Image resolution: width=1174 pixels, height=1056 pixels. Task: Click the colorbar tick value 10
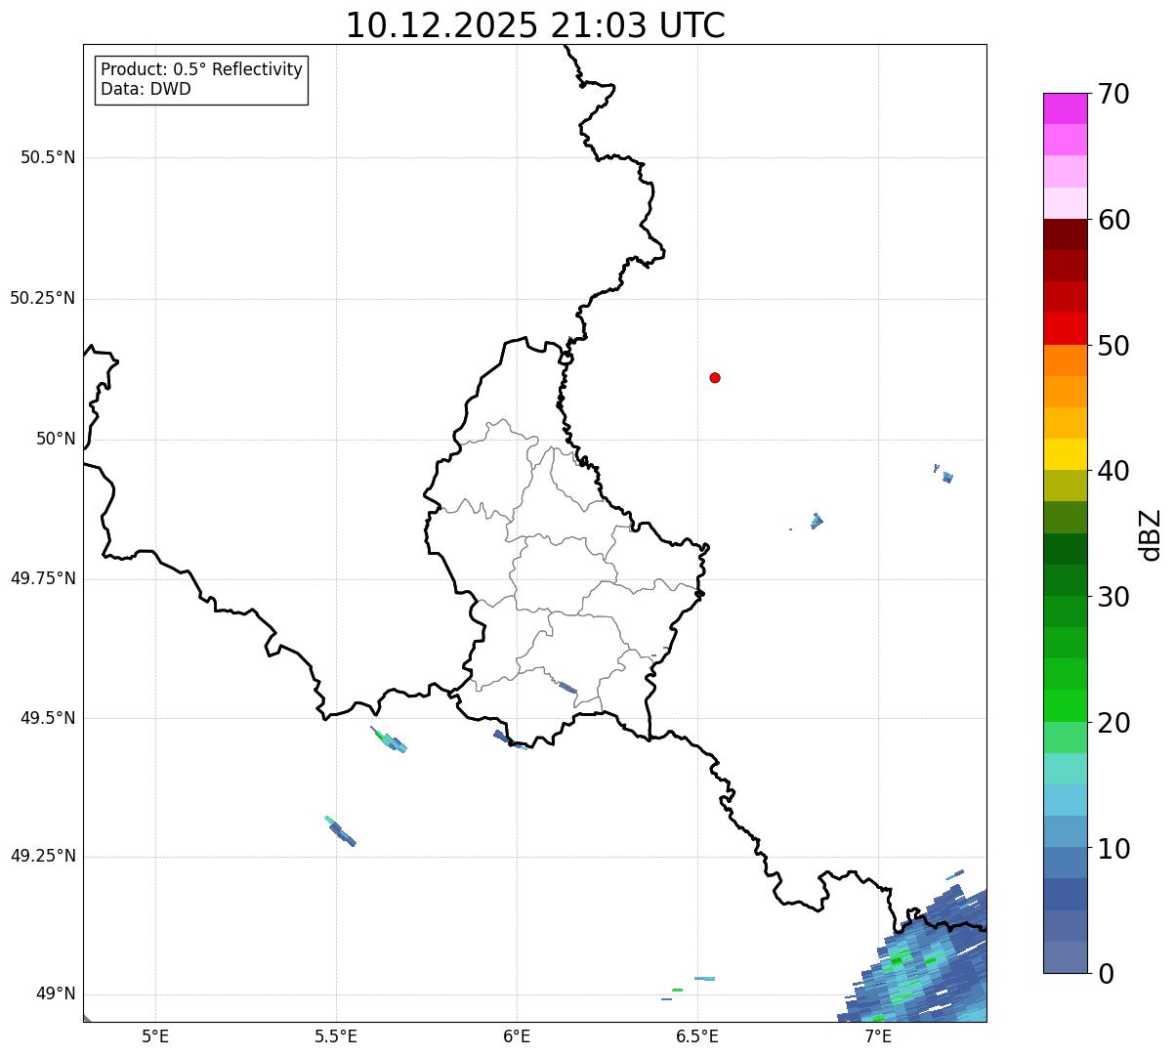tap(1113, 848)
